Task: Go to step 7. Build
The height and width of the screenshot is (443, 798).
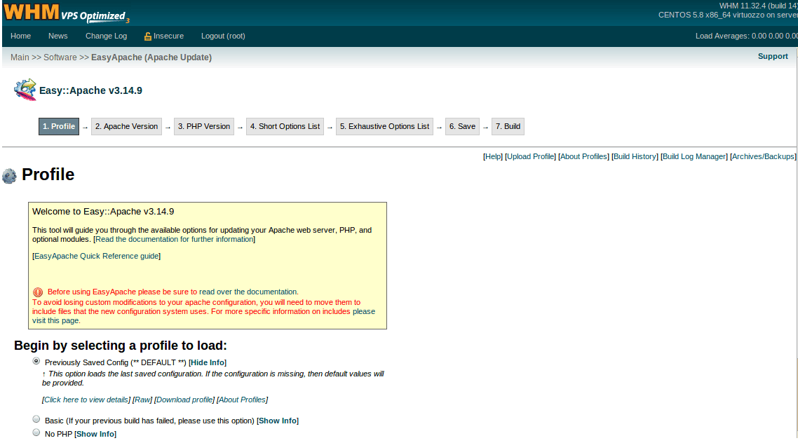Action: coord(508,126)
